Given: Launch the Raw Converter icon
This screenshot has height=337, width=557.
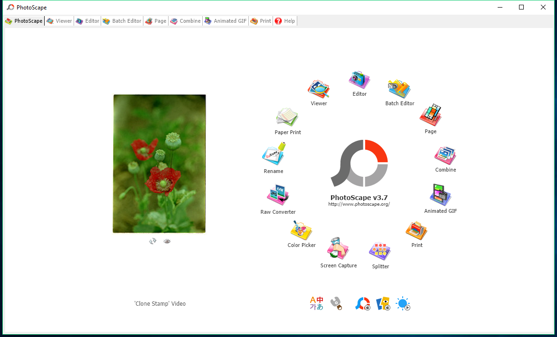Looking at the screenshot, I should [x=278, y=195].
